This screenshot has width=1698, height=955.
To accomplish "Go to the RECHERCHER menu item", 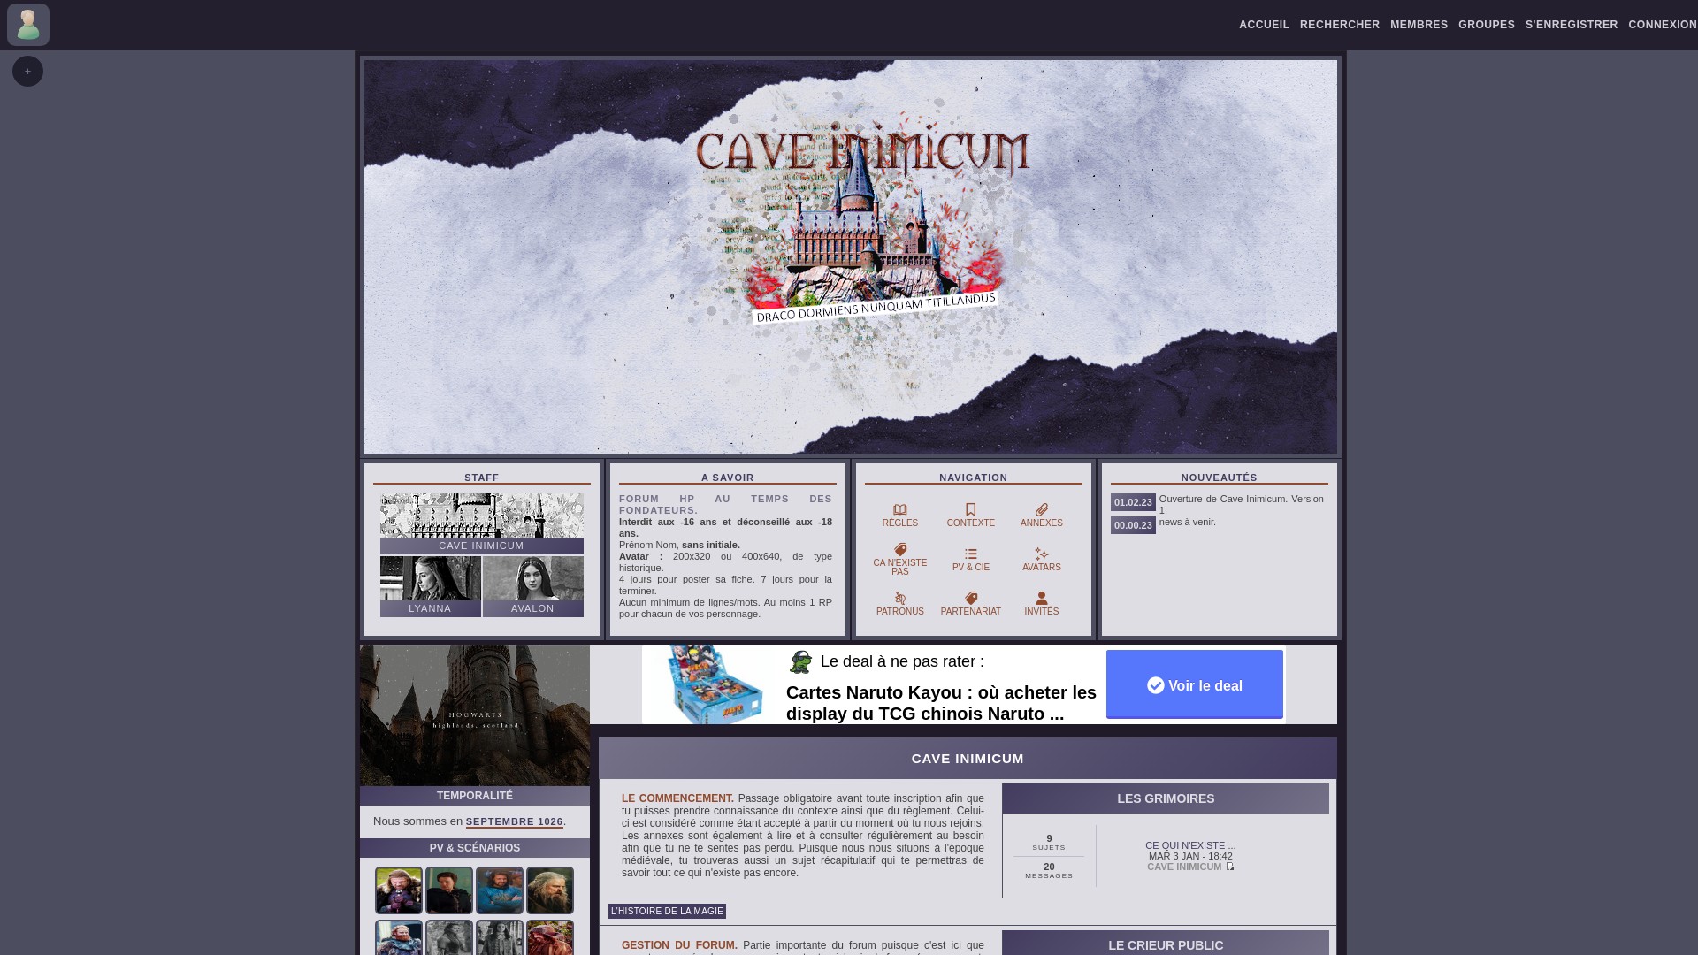I will [1339, 25].
